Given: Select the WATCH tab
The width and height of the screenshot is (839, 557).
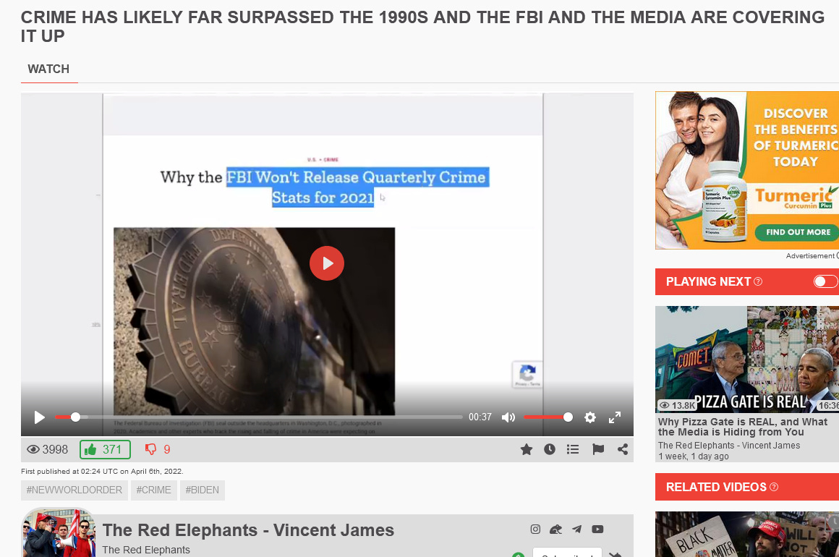Looking at the screenshot, I should pyautogui.click(x=48, y=69).
